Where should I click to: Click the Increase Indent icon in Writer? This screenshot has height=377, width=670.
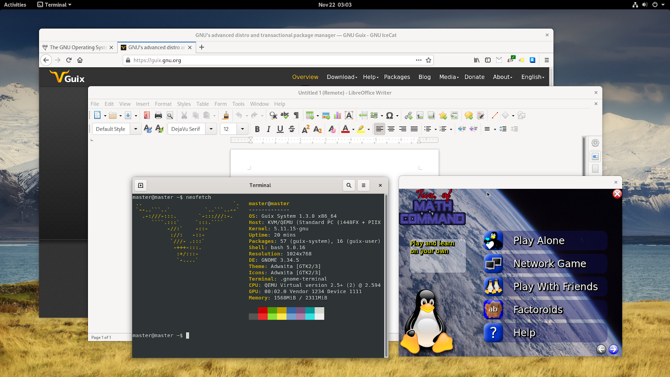click(461, 129)
